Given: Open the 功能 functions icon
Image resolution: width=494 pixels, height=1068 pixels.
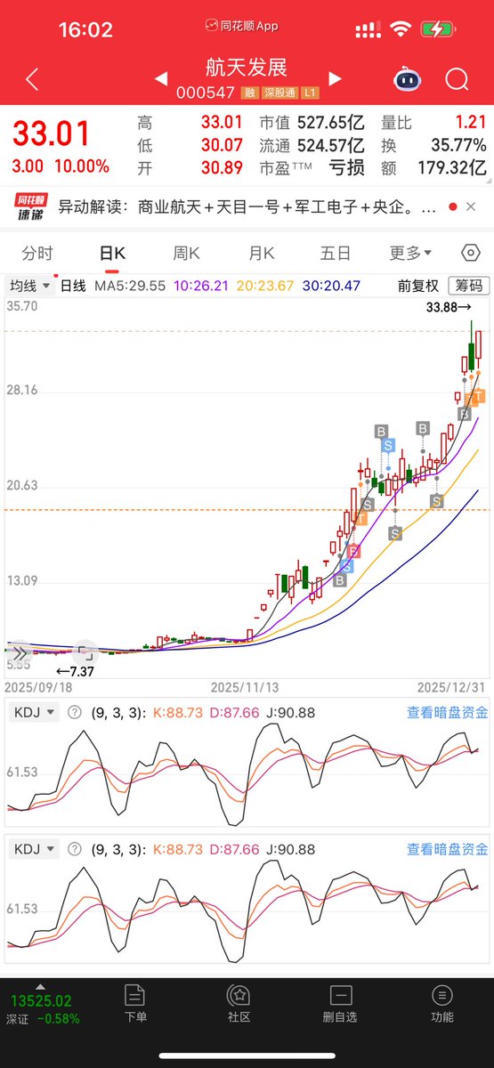Looking at the screenshot, I should (441, 1002).
